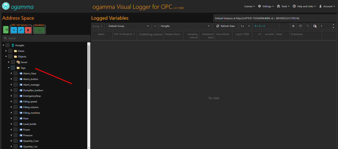This screenshot has width=338, height=149.
Task: Click the Tags folder icon
Action: point(18,68)
